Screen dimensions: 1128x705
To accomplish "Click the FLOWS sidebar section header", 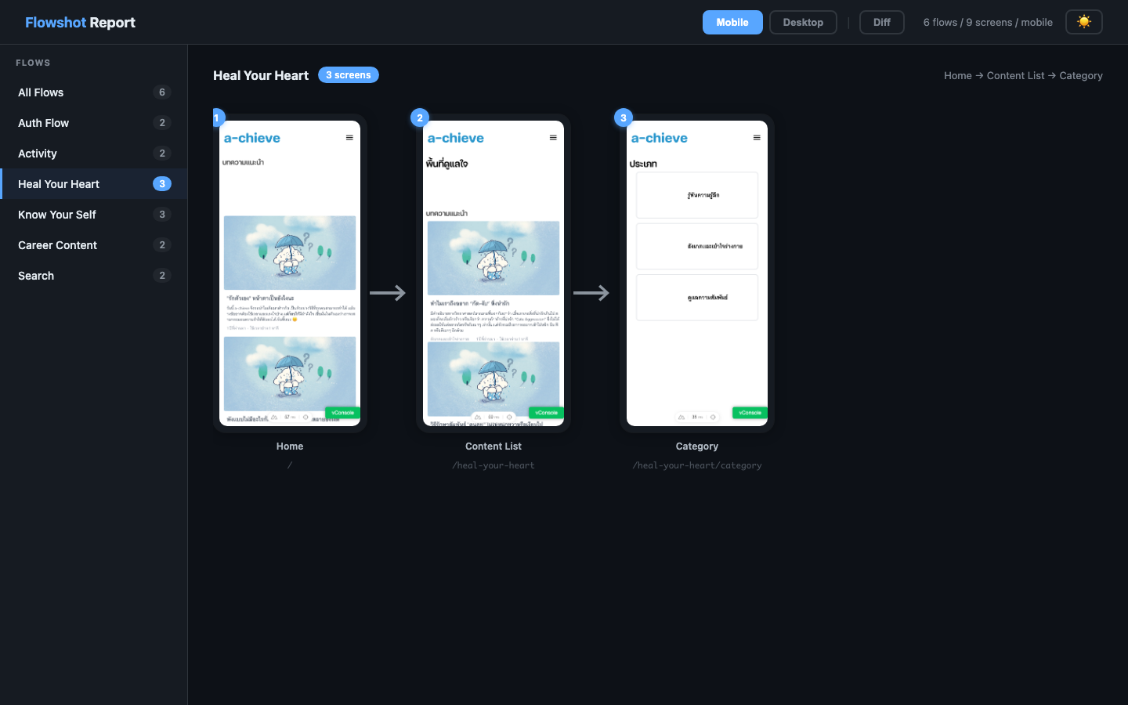I will click(x=33, y=63).
